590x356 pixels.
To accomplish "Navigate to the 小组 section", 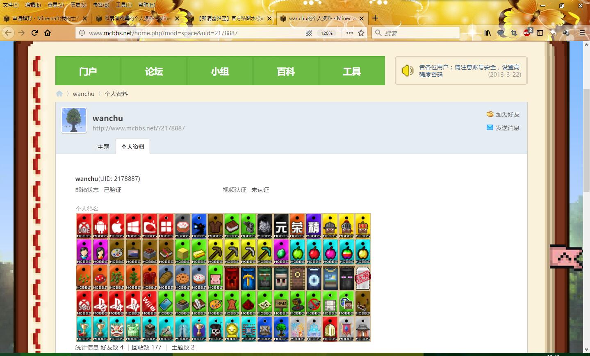I will (220, 71).
